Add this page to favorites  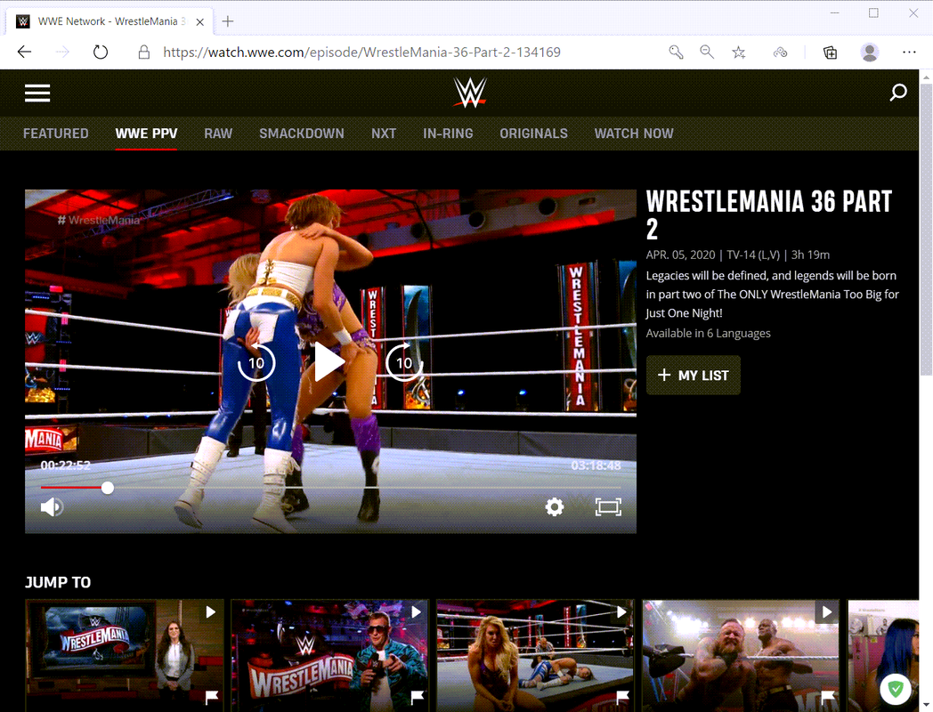click(738, 53)
